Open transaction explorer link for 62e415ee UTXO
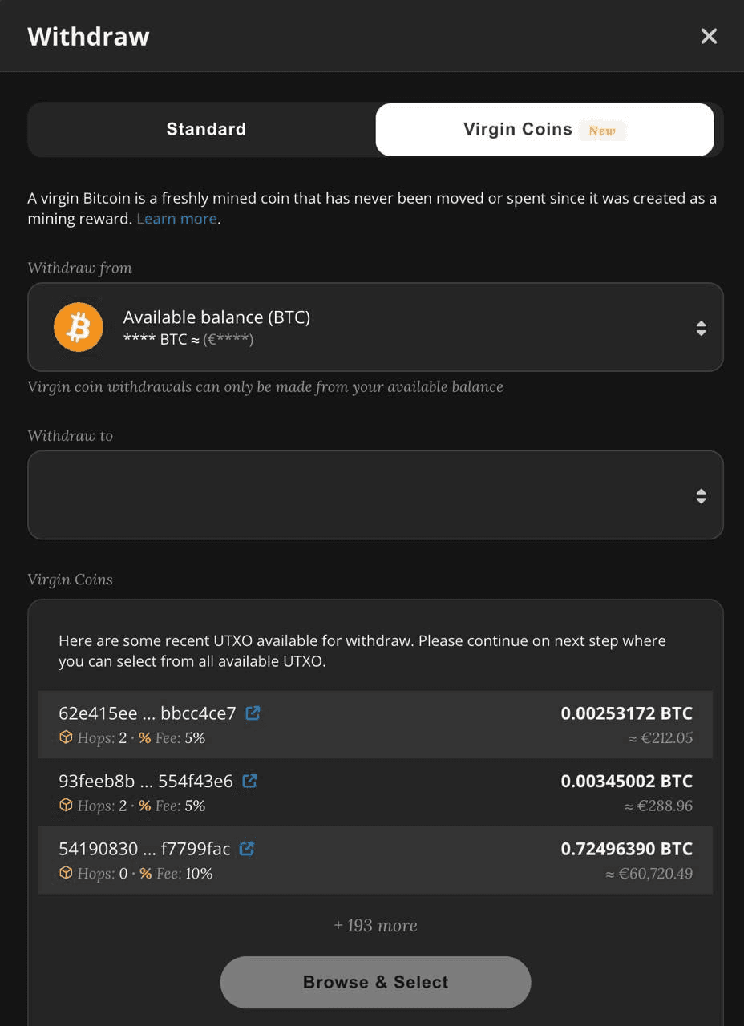744x1026 pixels. point(252,713)
